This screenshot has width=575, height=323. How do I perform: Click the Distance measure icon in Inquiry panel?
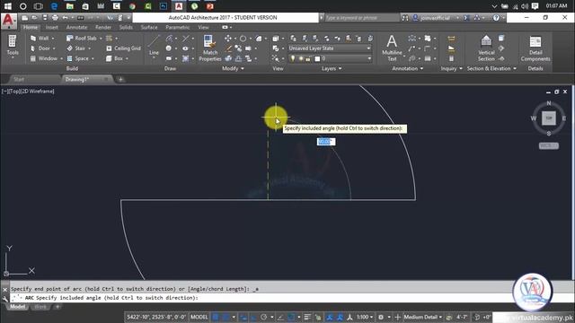[451, 39]
